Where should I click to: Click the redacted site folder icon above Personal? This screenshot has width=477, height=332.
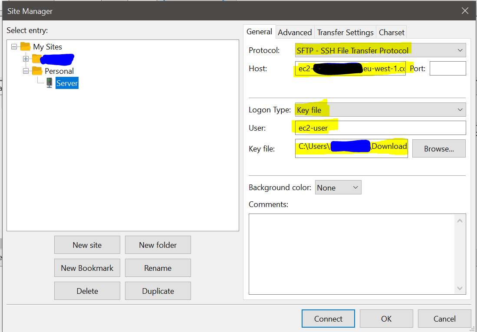pos(36,58)
